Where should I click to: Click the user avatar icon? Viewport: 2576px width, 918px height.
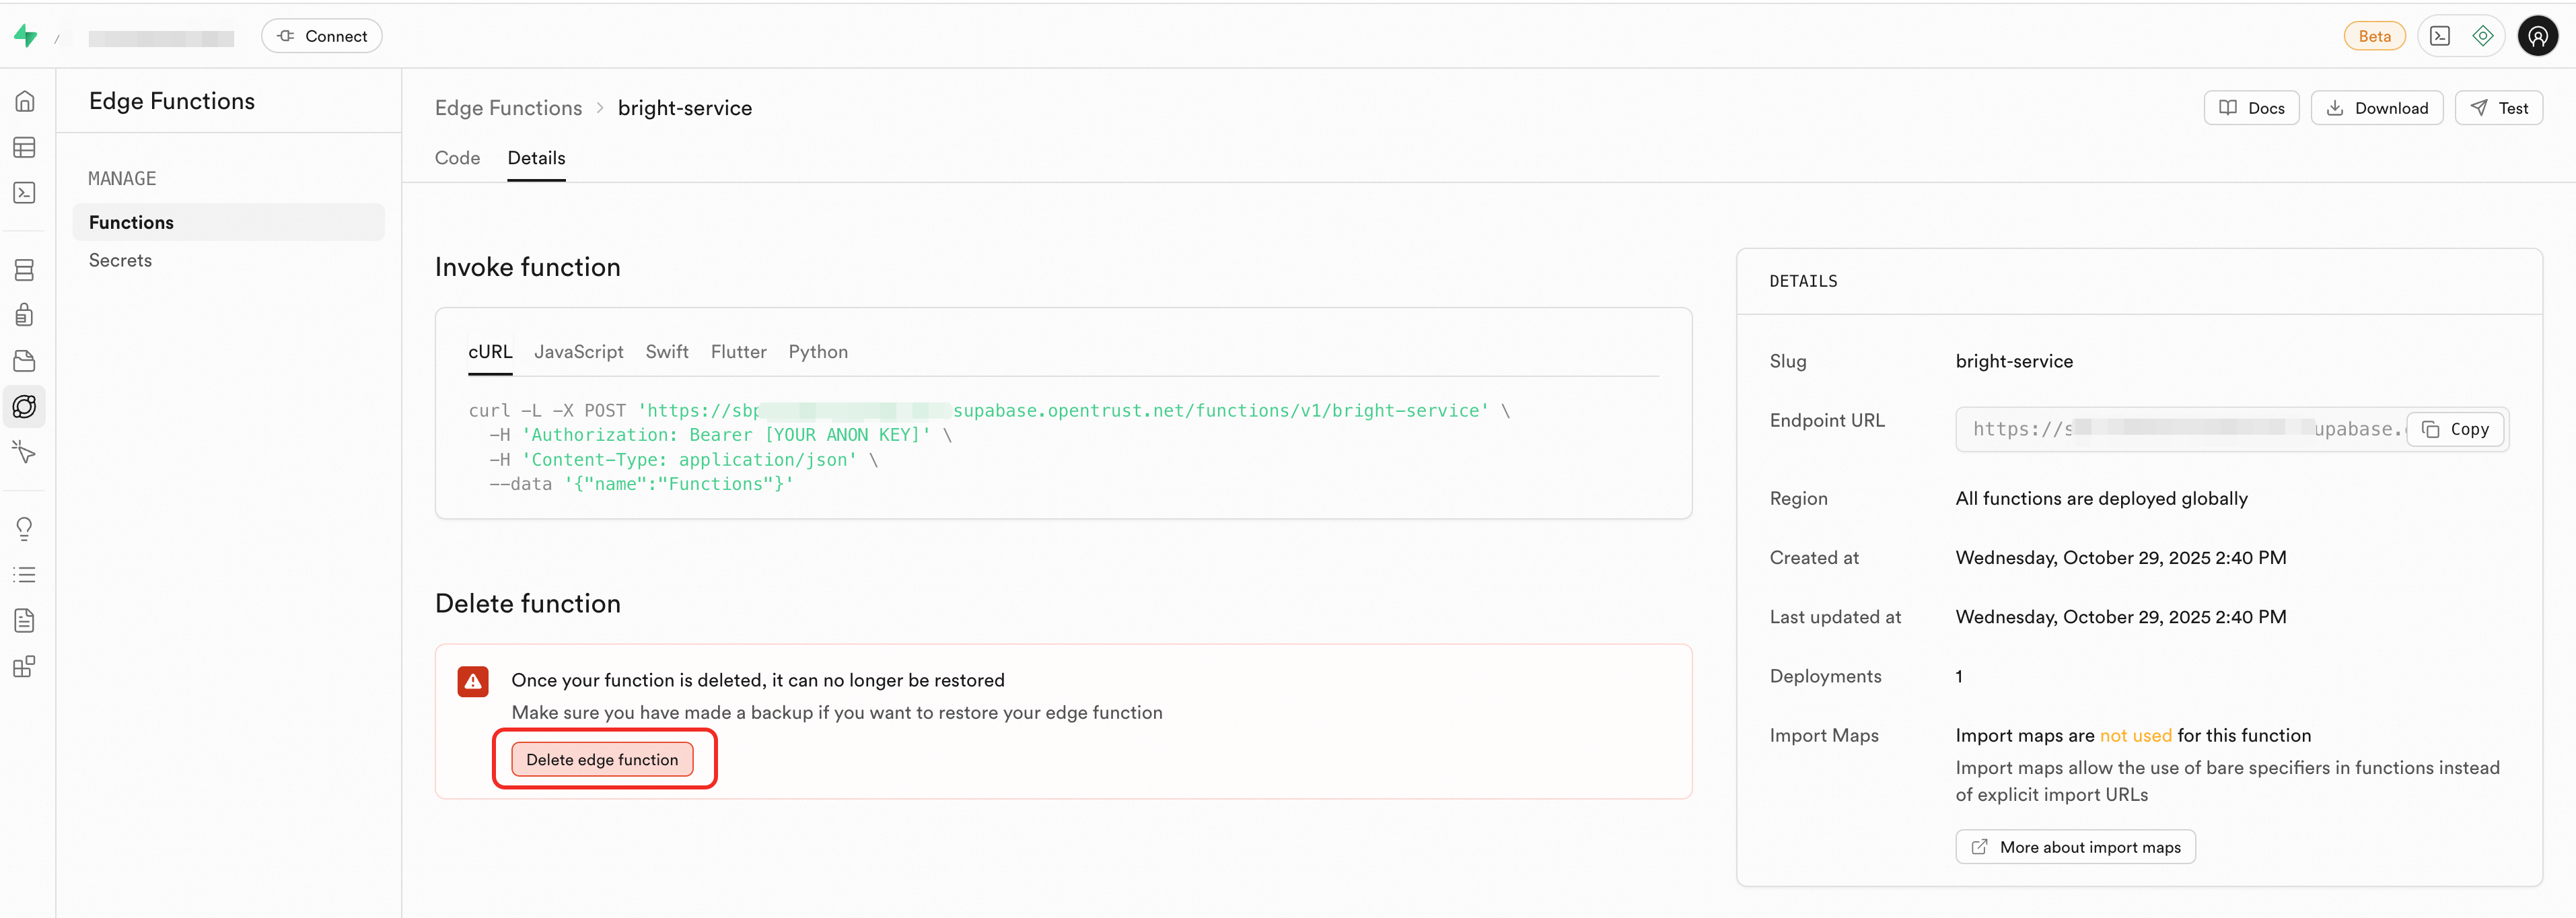click(2537, 36)
